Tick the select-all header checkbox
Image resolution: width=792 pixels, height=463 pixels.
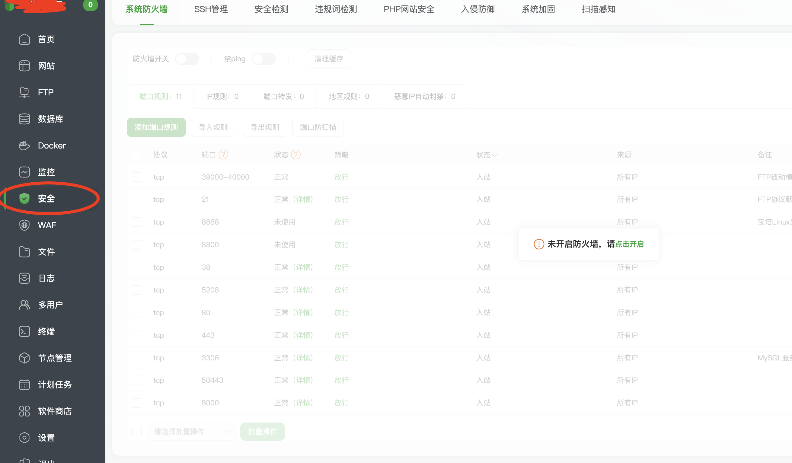tap(136, 155)
